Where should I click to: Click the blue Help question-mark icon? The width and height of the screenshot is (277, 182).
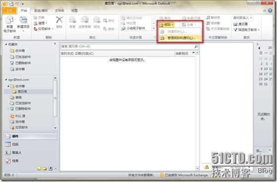click(270, 10)
